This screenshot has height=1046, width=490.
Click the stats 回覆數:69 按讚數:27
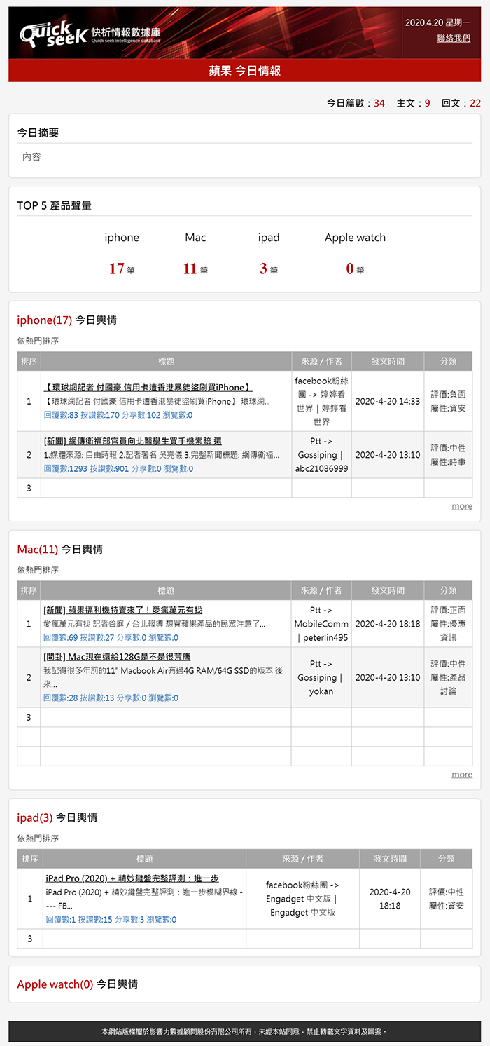click(111, 638)
